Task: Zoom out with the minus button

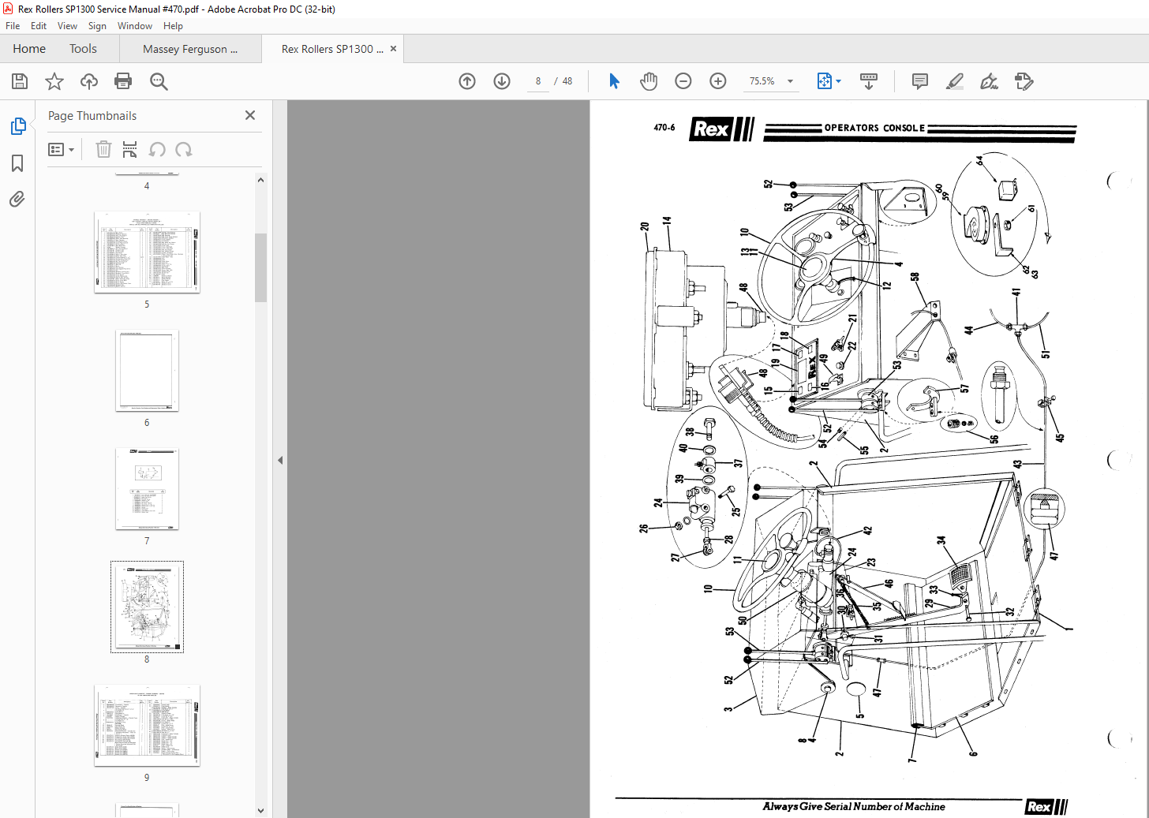Action: [683, 81]
